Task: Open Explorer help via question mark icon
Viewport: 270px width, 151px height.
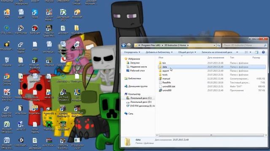Action: [x=263, y=52]
